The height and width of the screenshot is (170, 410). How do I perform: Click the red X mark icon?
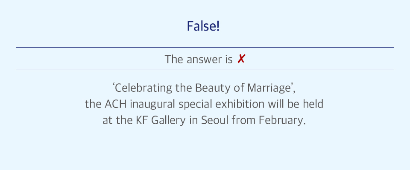point(241,59)
